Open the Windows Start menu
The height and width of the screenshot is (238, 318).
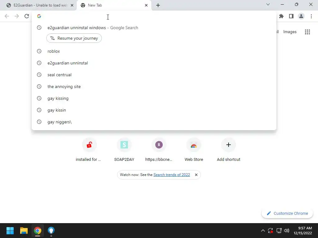coord(10,231)
